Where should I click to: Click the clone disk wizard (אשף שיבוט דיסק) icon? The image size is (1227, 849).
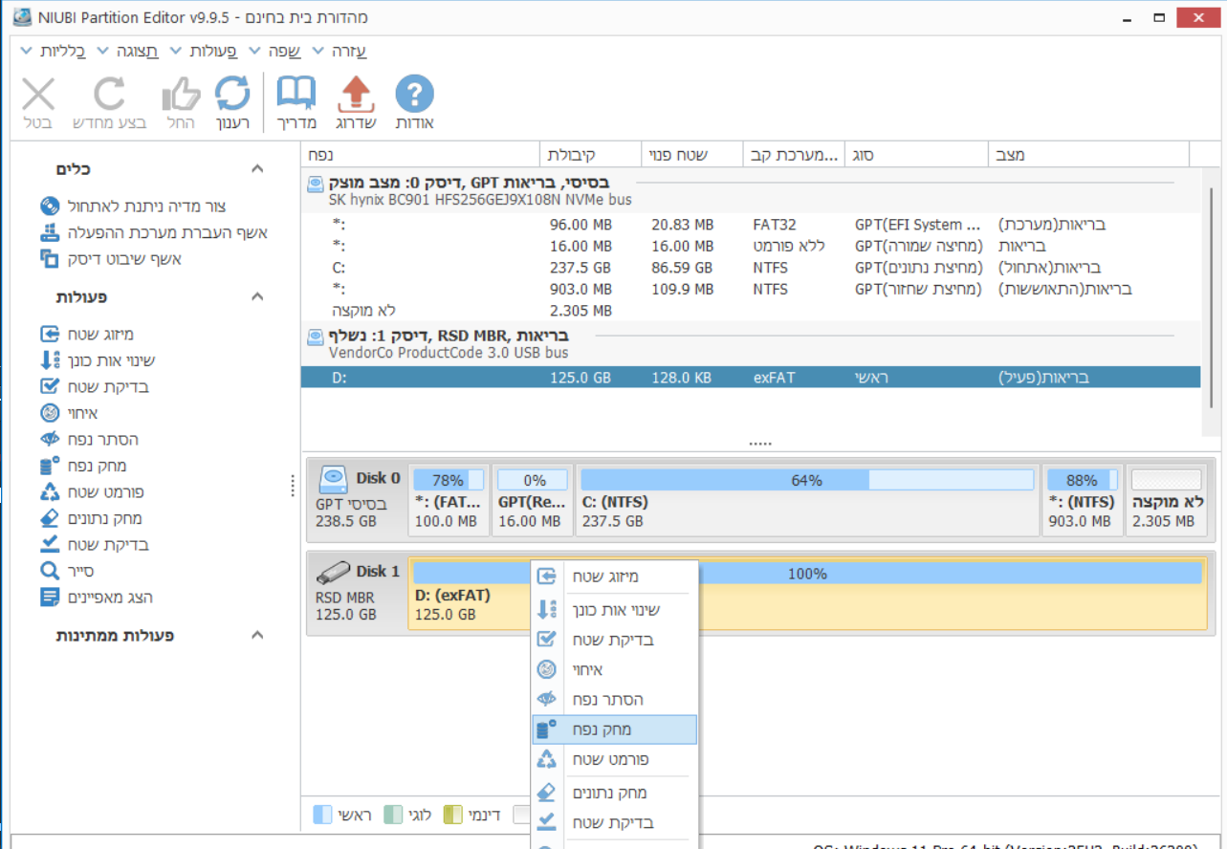[x=50, y=259]
